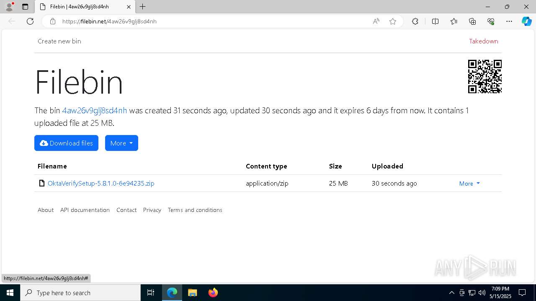Click the Edge profile avatar icon
Screen dimensions: 536x301
(9, 7)
